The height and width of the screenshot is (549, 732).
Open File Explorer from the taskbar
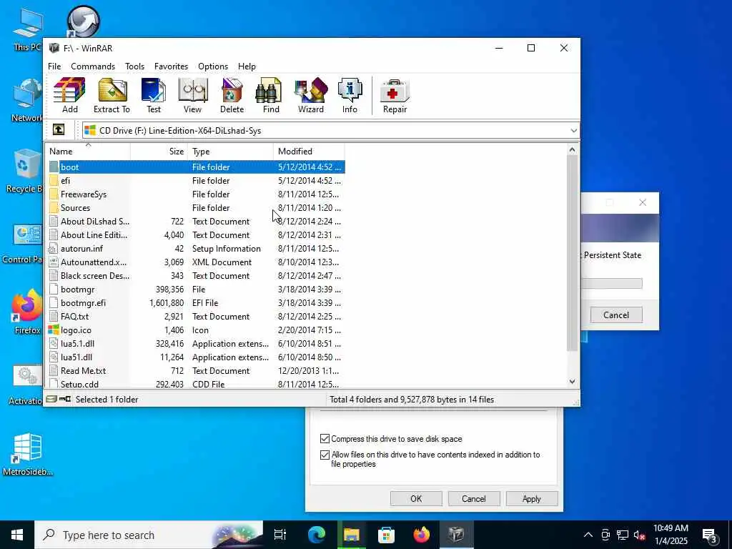pyautogui.click(x=351, y=535)
